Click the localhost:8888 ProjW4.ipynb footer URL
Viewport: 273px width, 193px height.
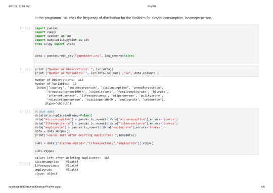coord(35,187)
